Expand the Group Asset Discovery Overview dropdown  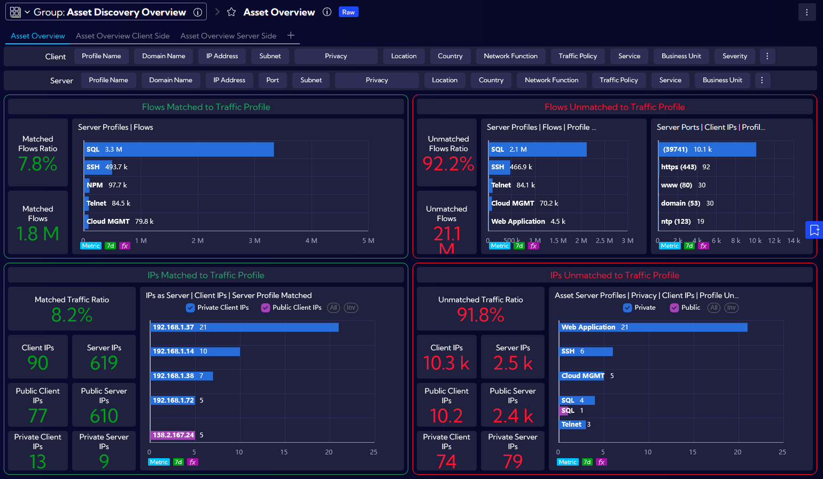[x=27, y=12]
